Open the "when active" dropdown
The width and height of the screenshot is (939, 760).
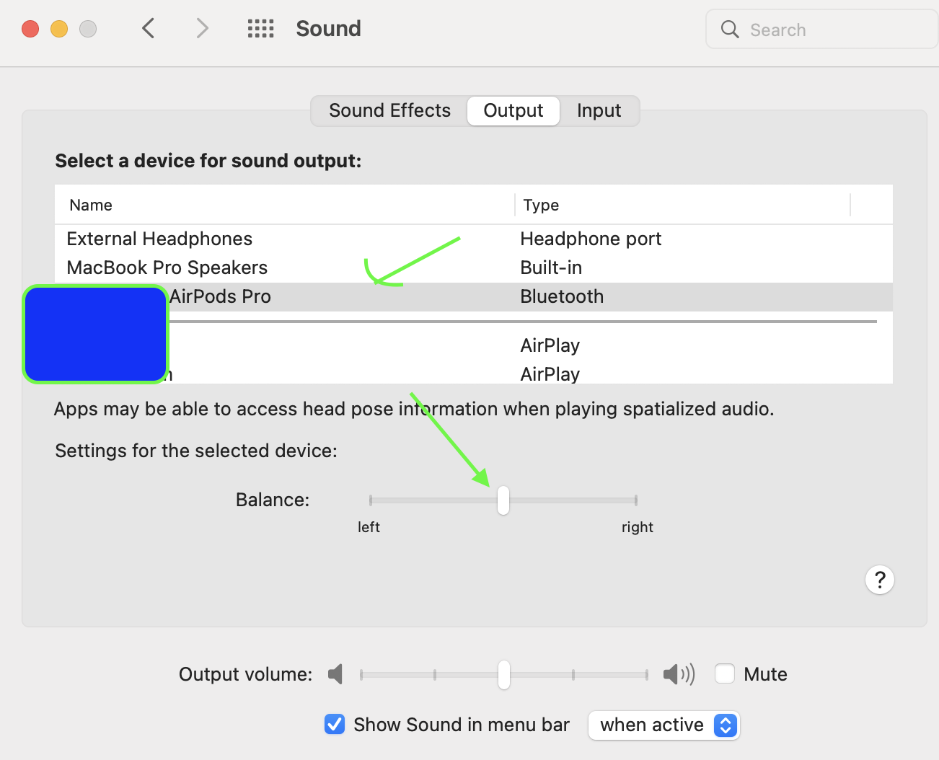[x=664, y=725]
